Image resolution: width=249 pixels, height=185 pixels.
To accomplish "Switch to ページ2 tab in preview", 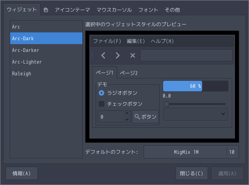I will point(129,73).
